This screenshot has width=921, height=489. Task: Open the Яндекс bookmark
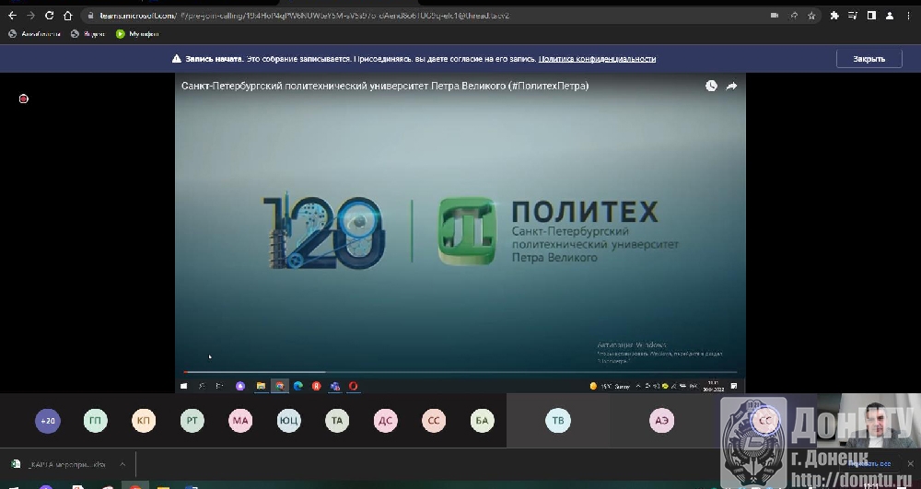click(x=88, y=34)
